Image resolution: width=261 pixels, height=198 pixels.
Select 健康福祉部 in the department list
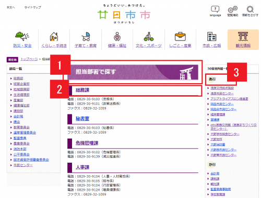coord(21,105)
